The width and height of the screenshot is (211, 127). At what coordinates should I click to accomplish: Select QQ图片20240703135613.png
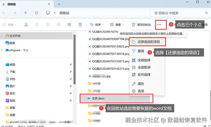[109, 61]
